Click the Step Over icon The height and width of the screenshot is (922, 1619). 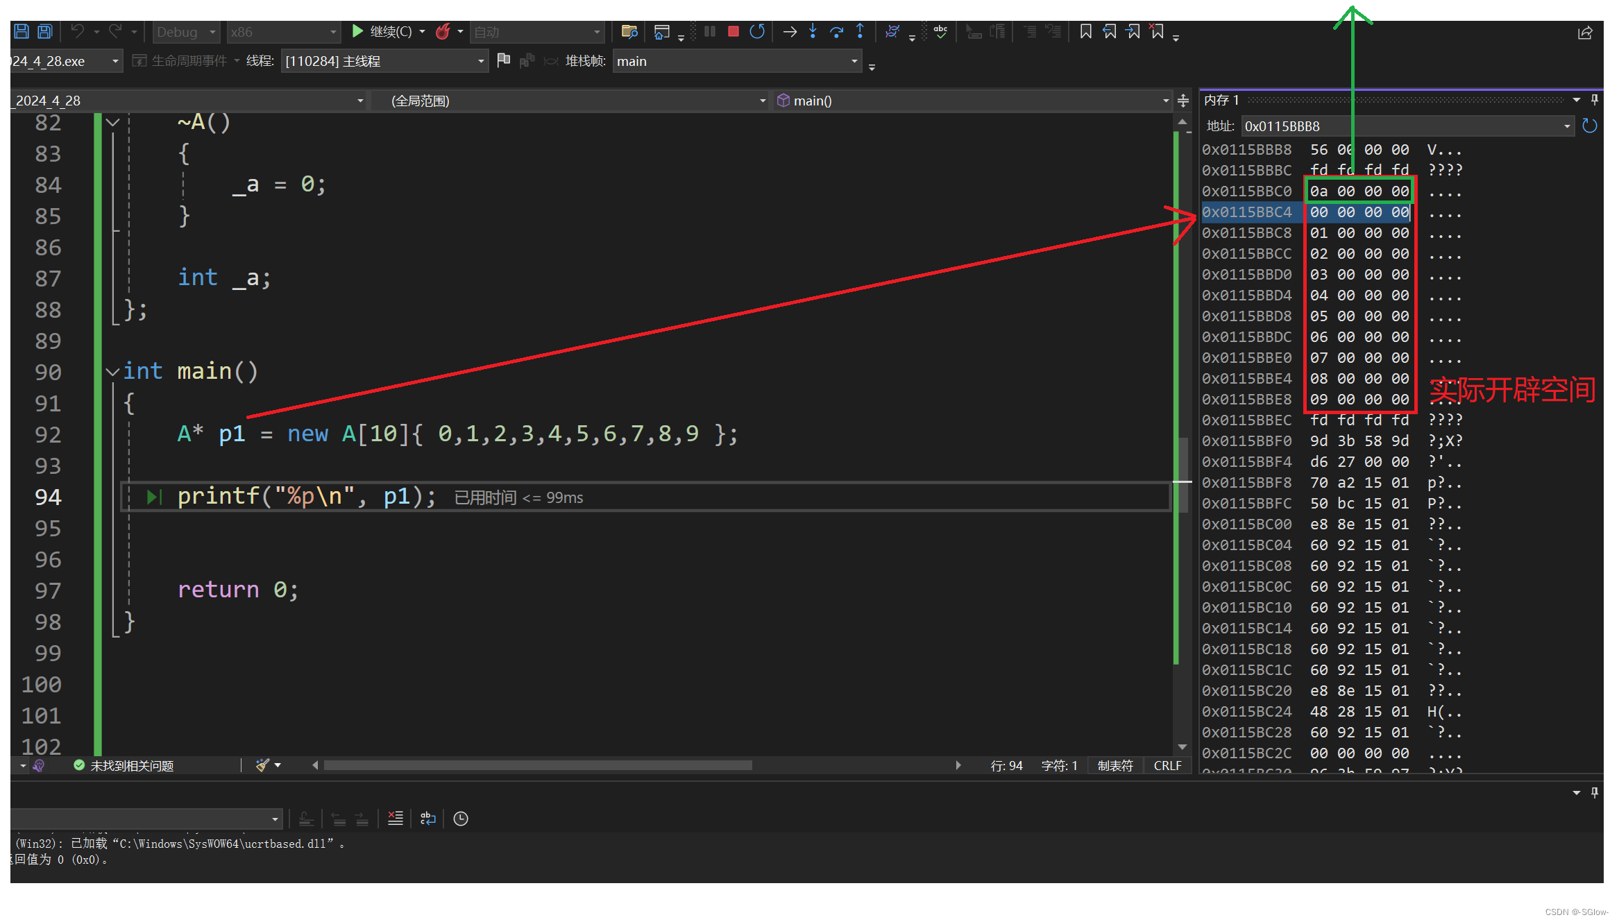coord(836,32)
